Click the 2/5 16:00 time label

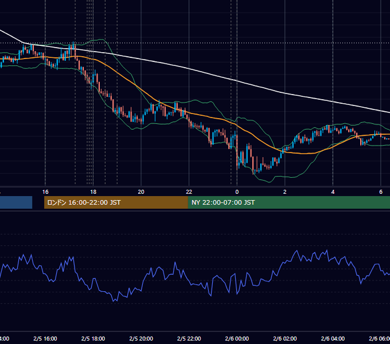coord(45,338)
